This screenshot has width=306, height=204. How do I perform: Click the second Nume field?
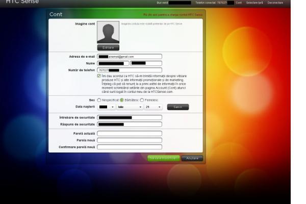tap(146, 63)
